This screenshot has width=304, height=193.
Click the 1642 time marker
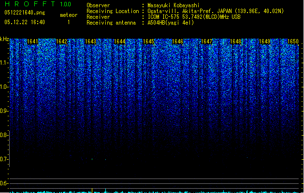pyautogui.click(x=62, y=41)
